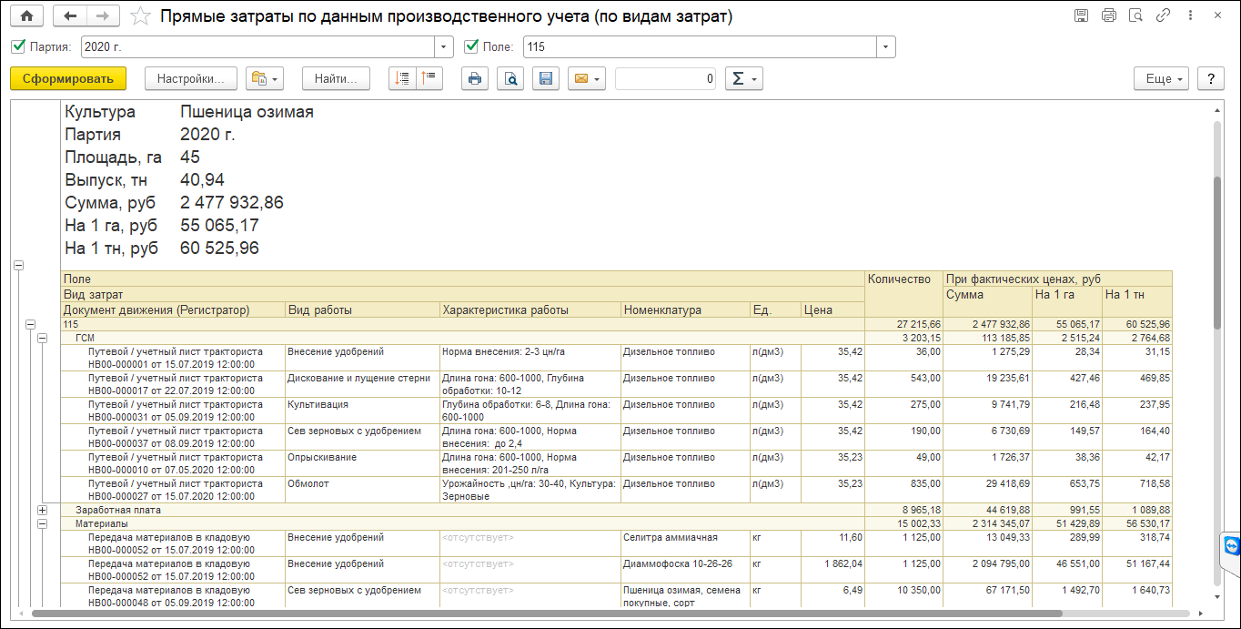Click the Найти... search button

[x=336, y=79]
